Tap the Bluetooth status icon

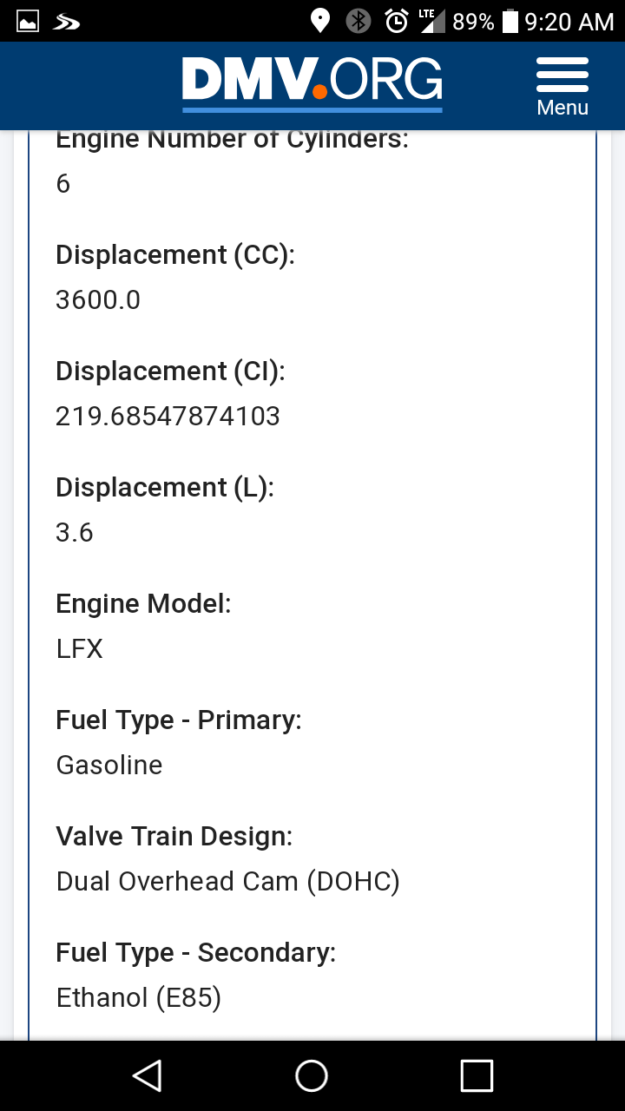(x=358, y=21)
